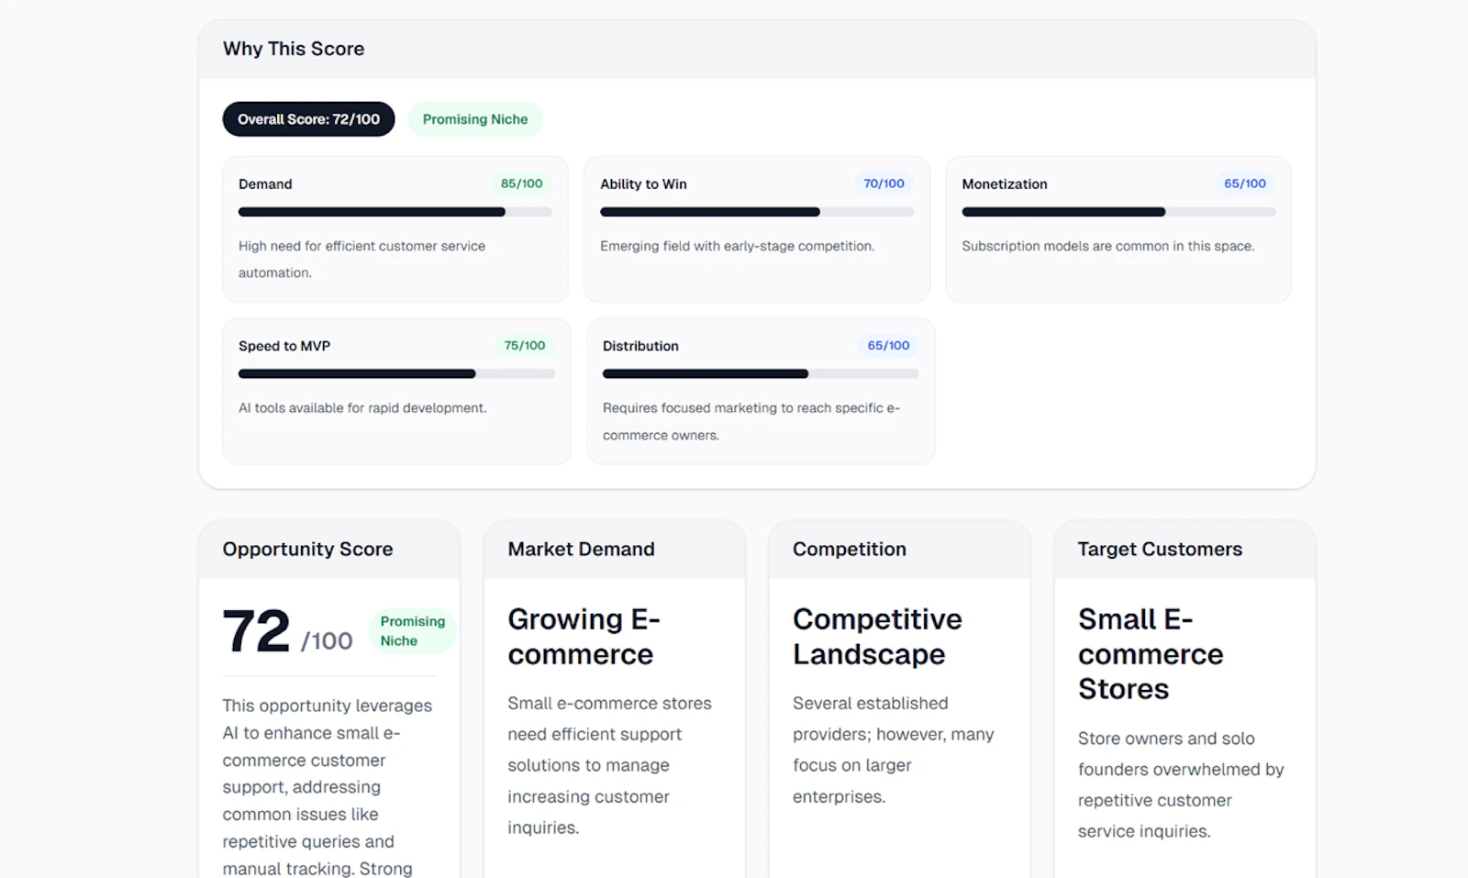Click 'This opportunity leverages AI' paragraph
This screenshot has height=878, width=1468.
coord(328,787)
